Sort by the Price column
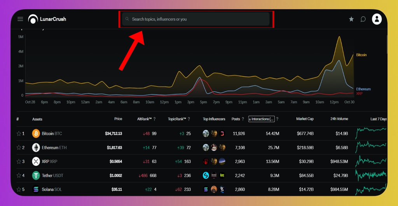Viewport: 398px width, 206px height. pos(118,119)
